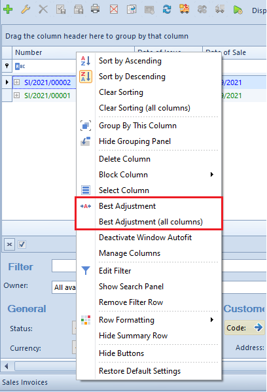Click the Filter text input field
Image resolution: width=267 pixels, height=392 pixels.
64,266
